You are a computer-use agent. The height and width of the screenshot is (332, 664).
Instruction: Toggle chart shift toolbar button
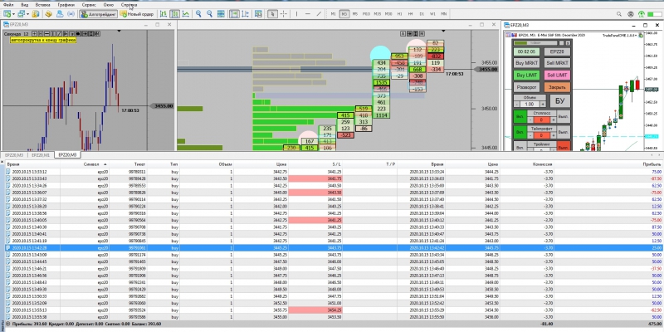[245, 14]
